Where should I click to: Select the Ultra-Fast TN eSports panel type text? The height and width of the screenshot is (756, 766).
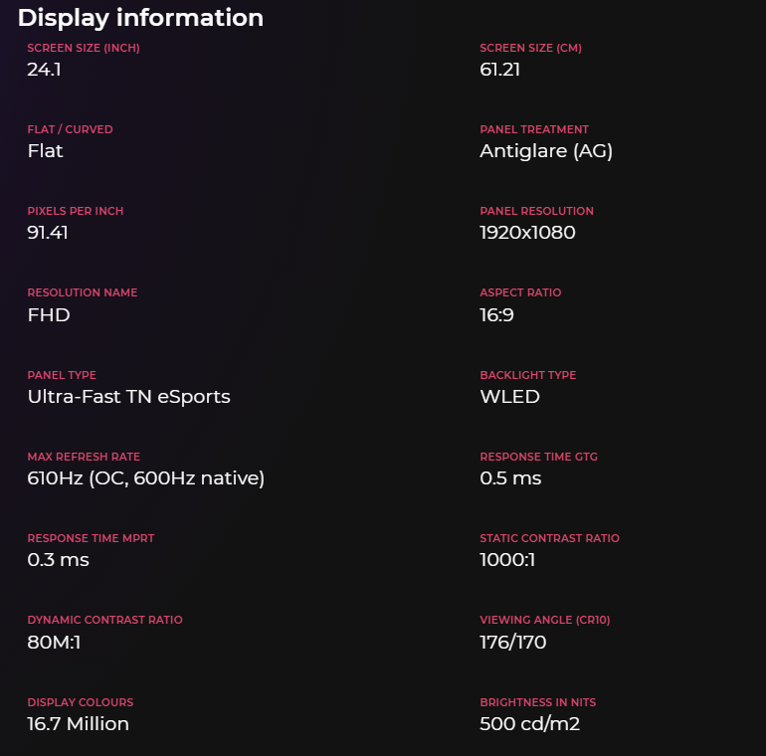tap(128, 397)
